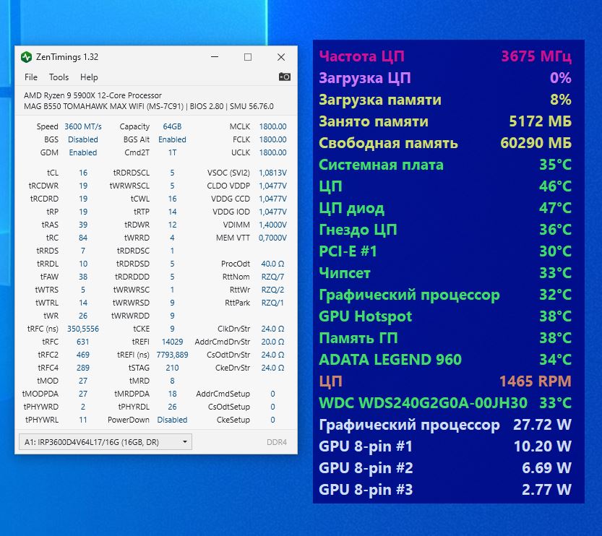Open the Tools menu
602x536 pixels.
click(x=59, y=77)
